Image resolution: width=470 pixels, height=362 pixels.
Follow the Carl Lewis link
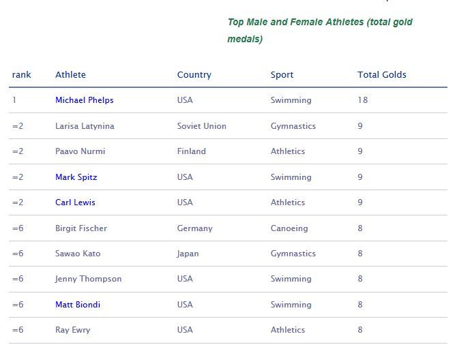tap(75, 202)
